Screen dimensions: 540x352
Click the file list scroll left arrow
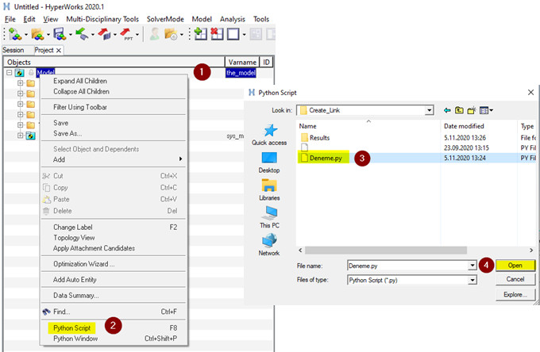[x=300, y=251]
